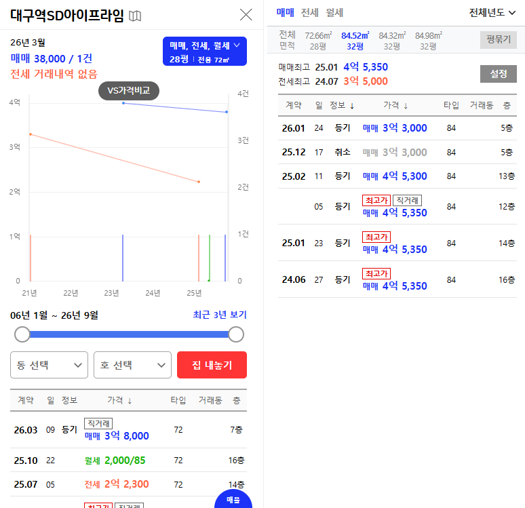This screenshot has width=525, height=508.
Task: Select 전체 면적 filter
Action: pyautogui.click(x=288, y=40)
